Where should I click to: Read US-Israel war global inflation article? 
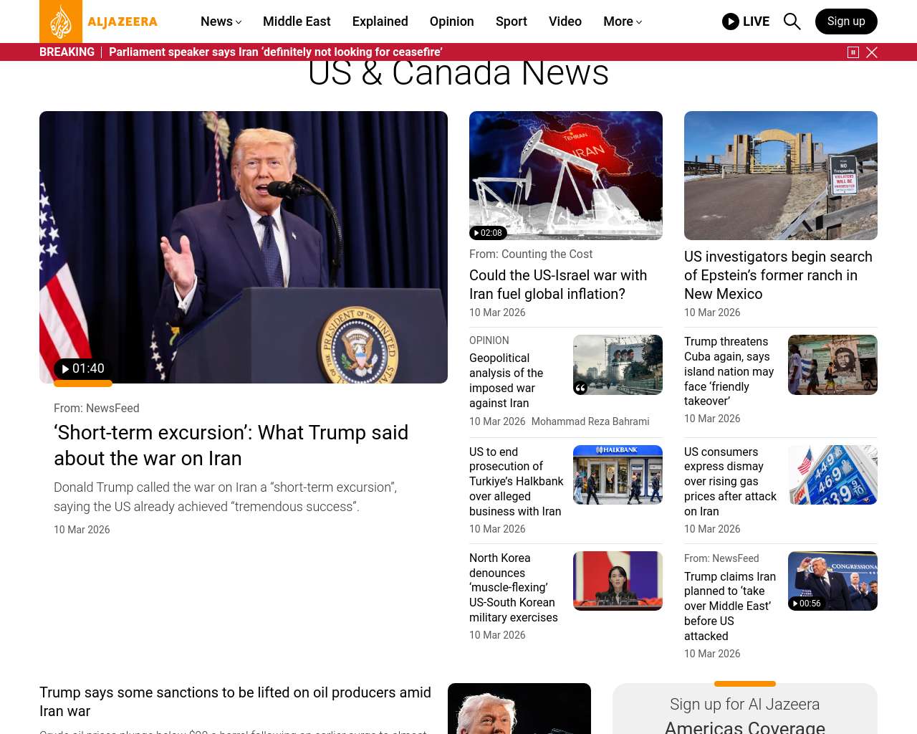558,285
